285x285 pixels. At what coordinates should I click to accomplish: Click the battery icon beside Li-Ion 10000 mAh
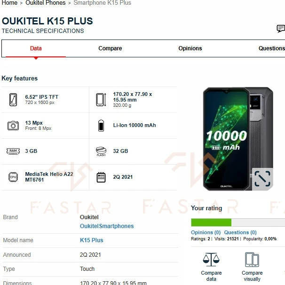pyautogui.click(x=101, y=126)
